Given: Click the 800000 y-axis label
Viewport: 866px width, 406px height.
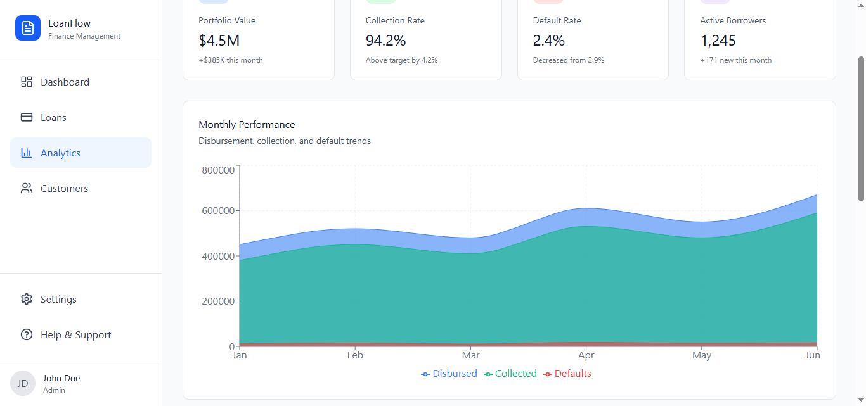Looking at the screenshot, I should (x=218, y=170).
